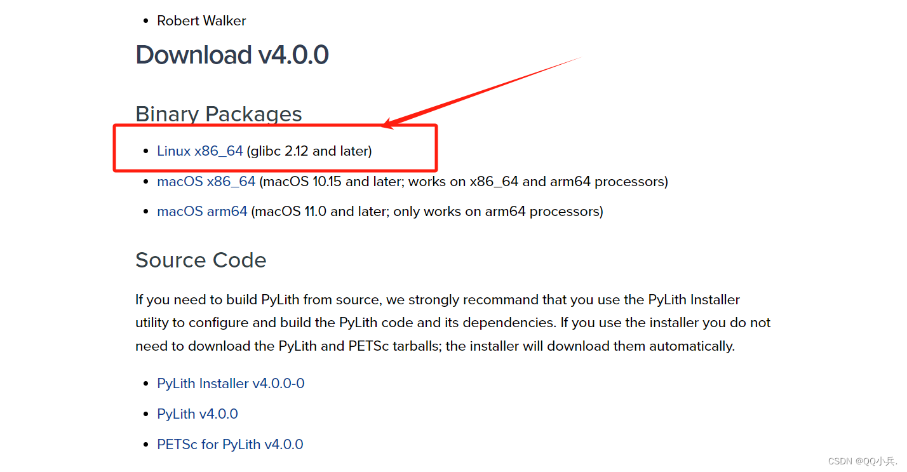This screenshot has width=907, height=472.
Task: Click the Download v4.0.0 heading
Action: 232,55
